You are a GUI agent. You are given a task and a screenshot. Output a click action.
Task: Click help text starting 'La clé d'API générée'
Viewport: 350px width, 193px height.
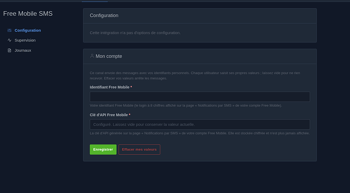click(199, 133)
